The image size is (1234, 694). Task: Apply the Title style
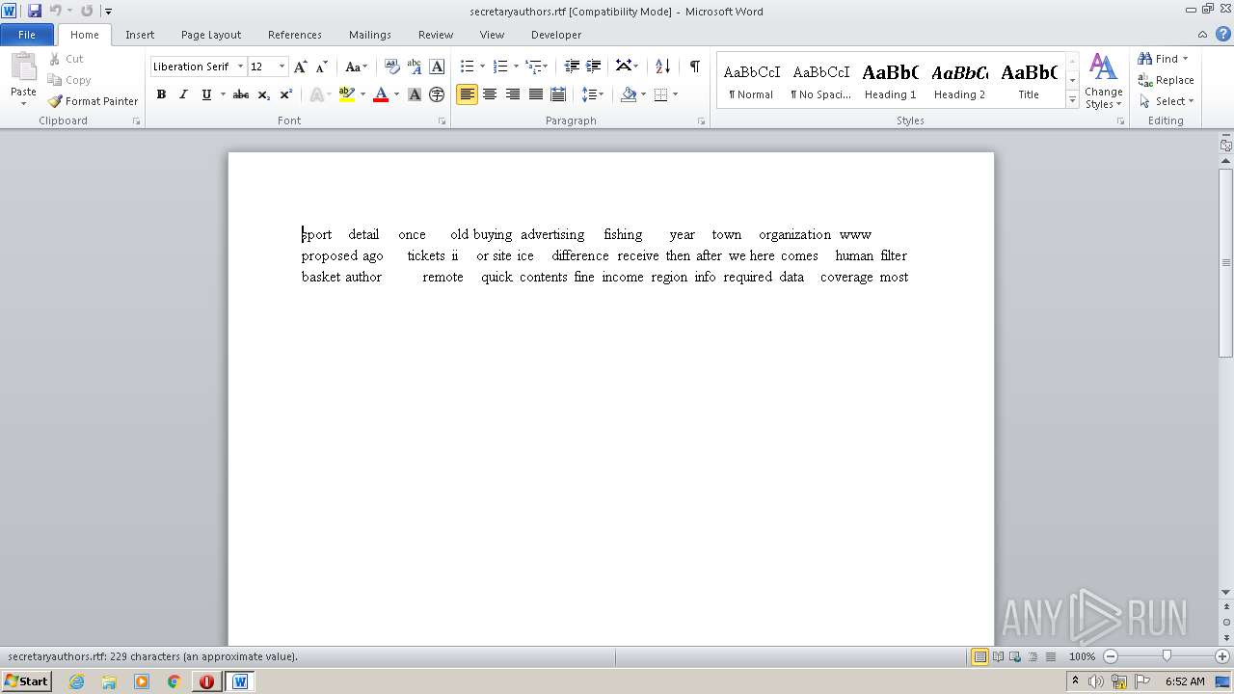click(x=1029, y=81)
